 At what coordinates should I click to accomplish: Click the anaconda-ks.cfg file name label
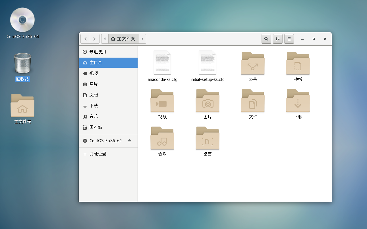[x=163, y=79]
